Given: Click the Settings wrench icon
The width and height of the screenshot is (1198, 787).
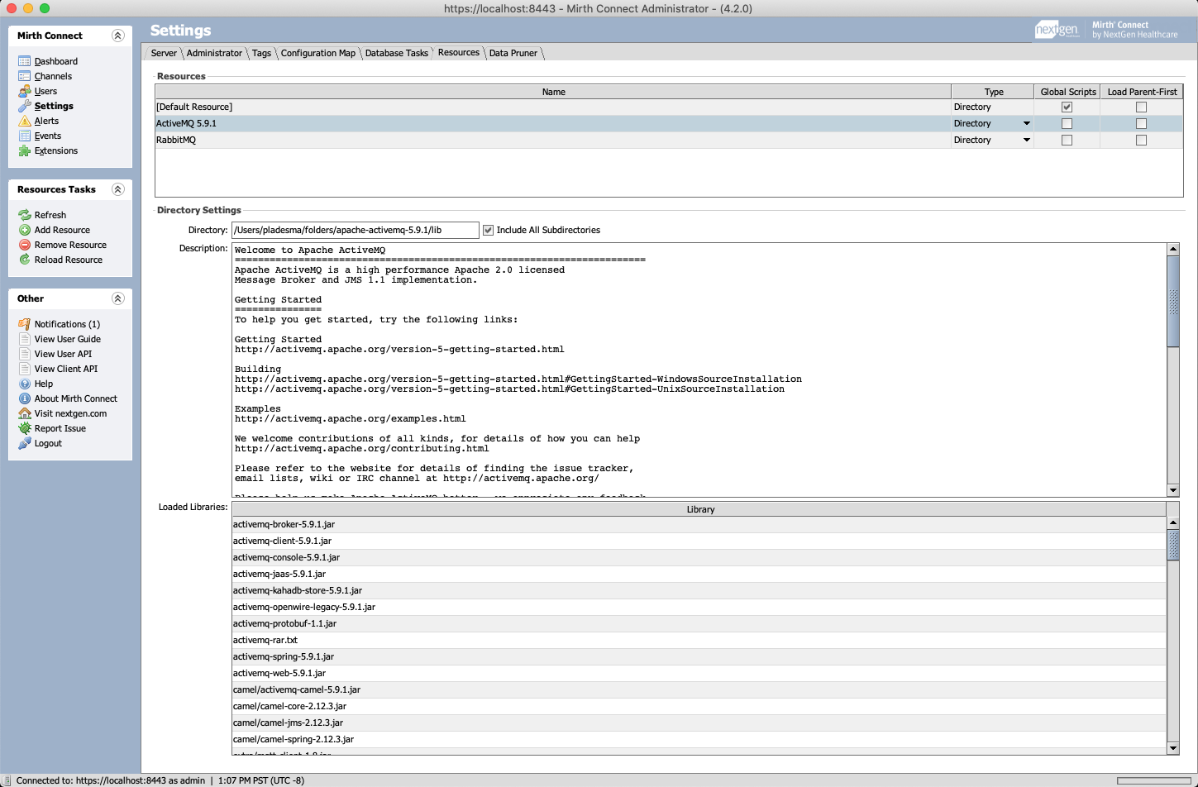Looking at the screenshot, I should [x=25, y=106].
